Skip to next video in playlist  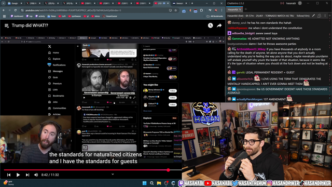tap(27, 175)
